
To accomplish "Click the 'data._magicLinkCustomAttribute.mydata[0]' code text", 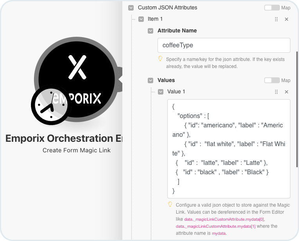I will click(x=224, y=219).
